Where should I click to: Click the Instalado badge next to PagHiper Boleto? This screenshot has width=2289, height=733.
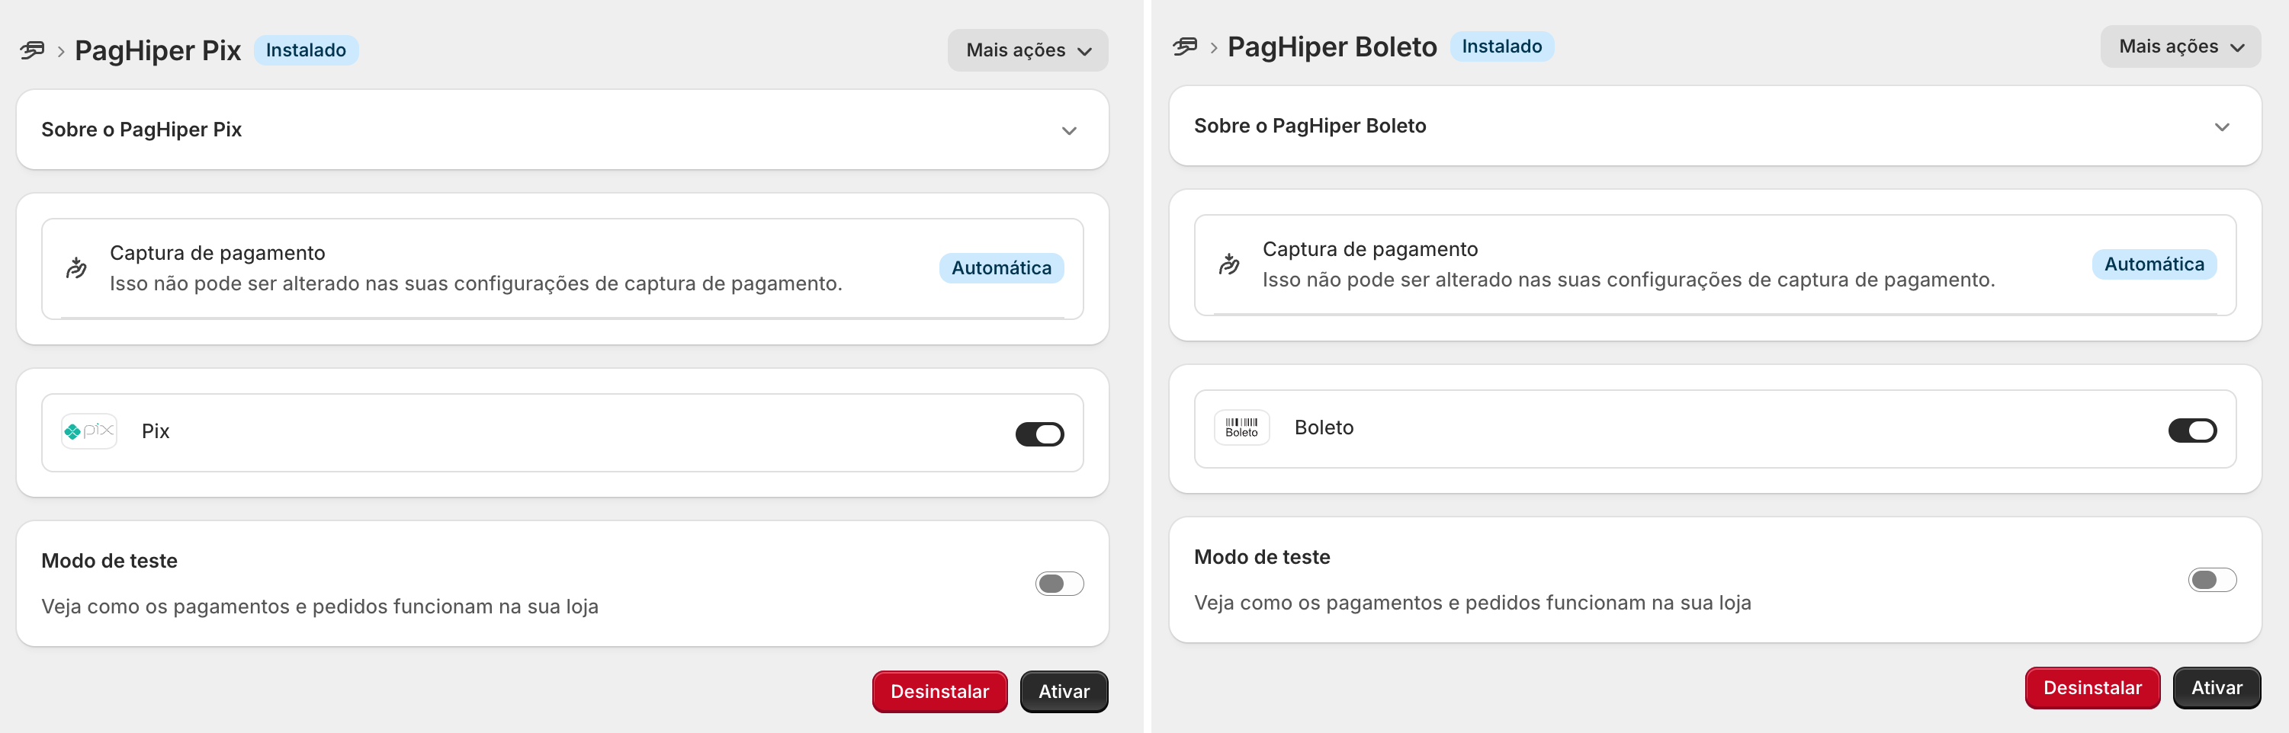(x=1501, y=46)
